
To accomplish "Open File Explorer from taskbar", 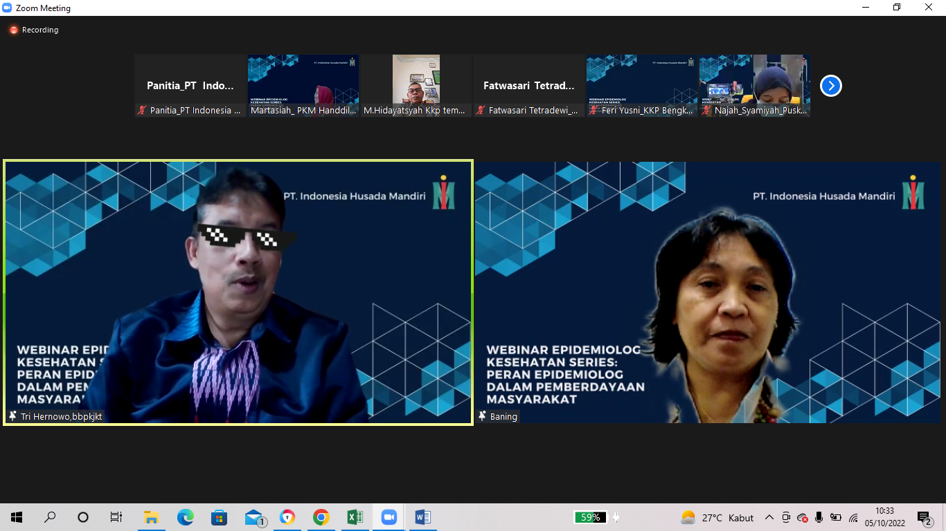I will 151,517.
